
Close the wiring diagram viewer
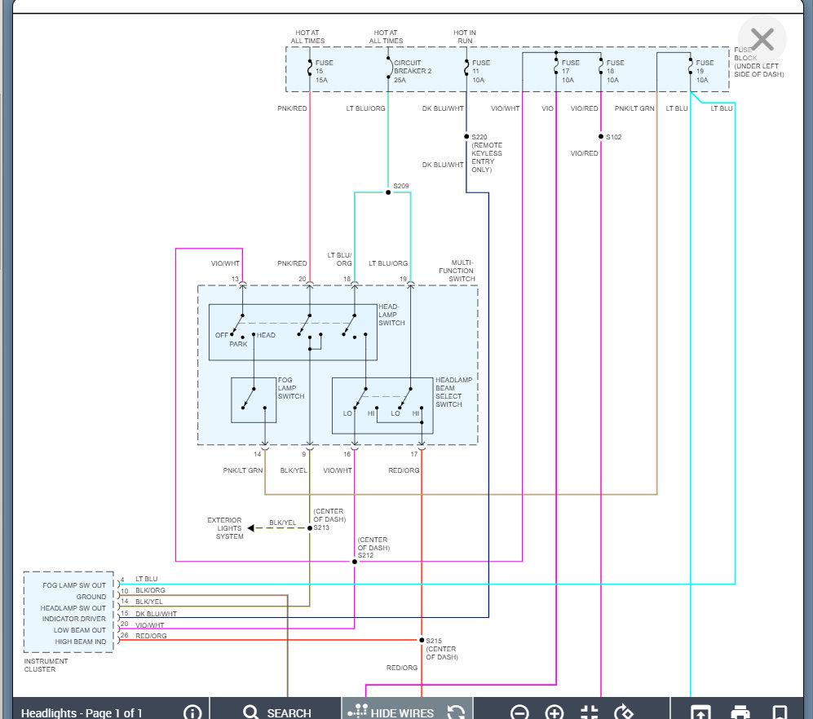click(x=762, y=40)
